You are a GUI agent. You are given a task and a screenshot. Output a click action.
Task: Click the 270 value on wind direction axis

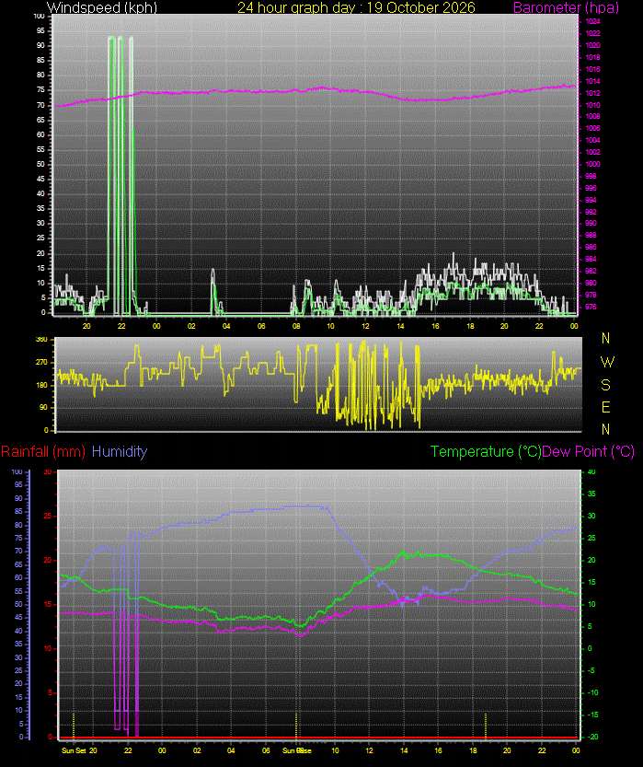tap(42, 362)
